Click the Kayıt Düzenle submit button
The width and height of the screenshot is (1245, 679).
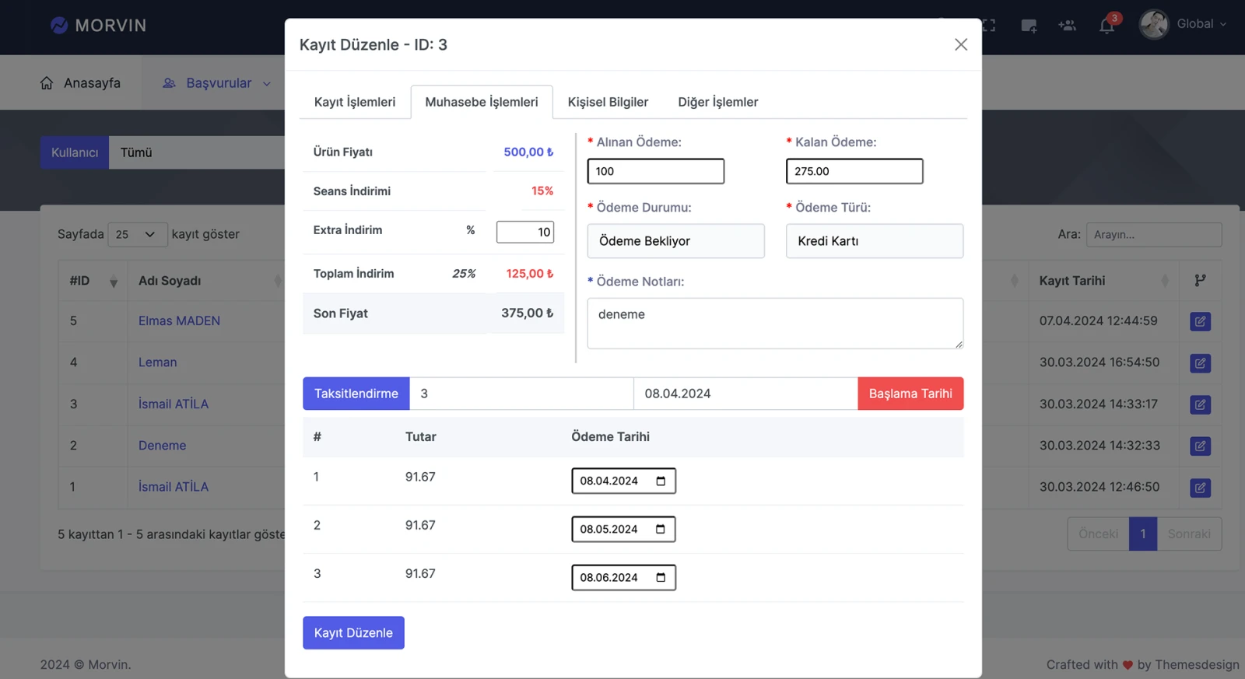pos(353,632)
